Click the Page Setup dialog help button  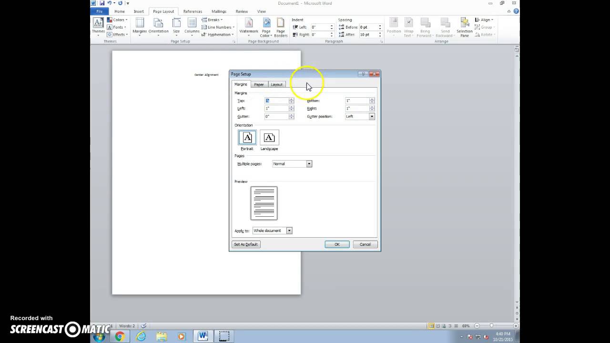(x=364, y=74)
